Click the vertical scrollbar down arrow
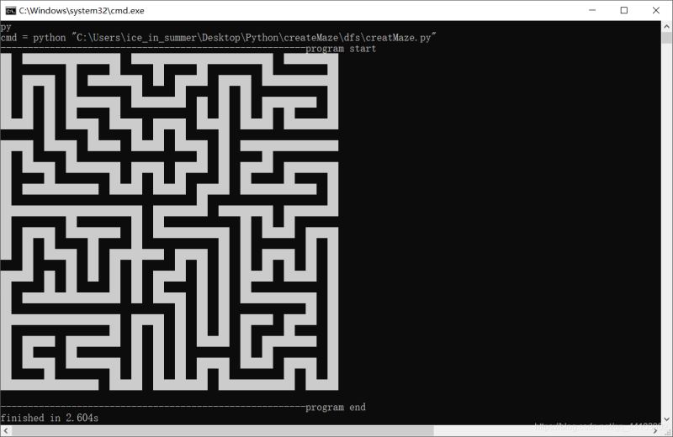Screen dimensions: 673x437 pos(666,419)
